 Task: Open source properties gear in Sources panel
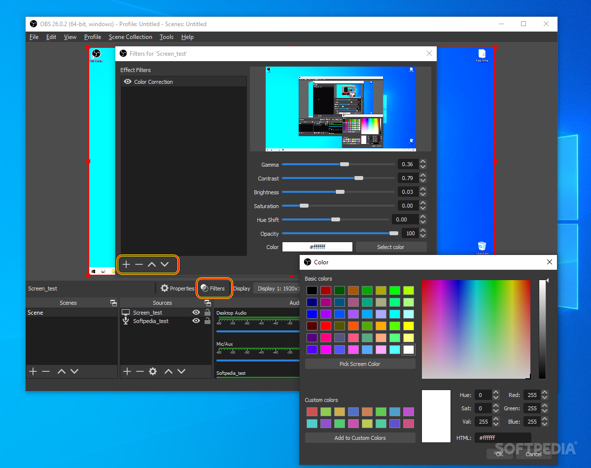pyautogui.click(x=153, y=371)
